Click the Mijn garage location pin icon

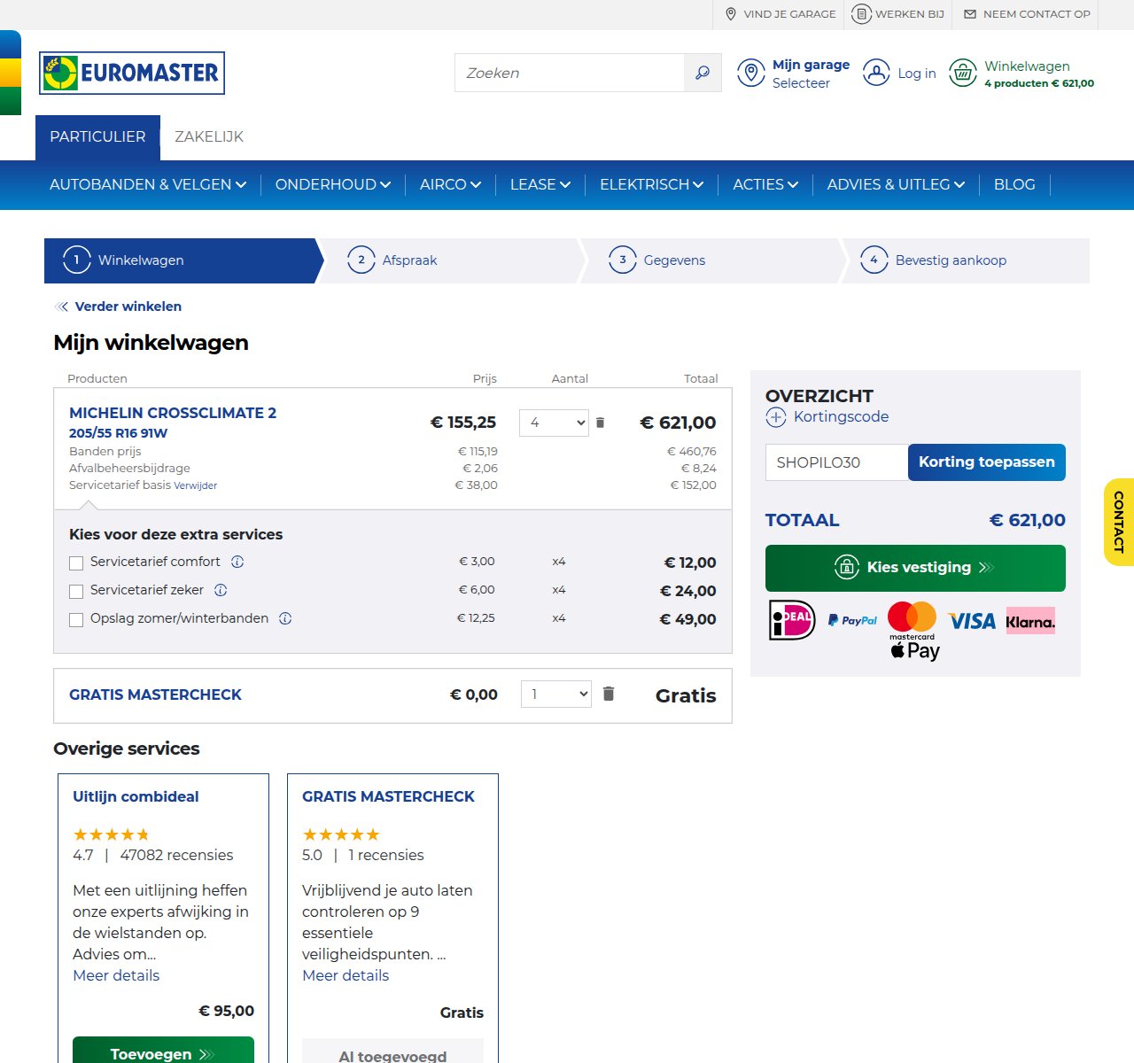click(751, 73)
